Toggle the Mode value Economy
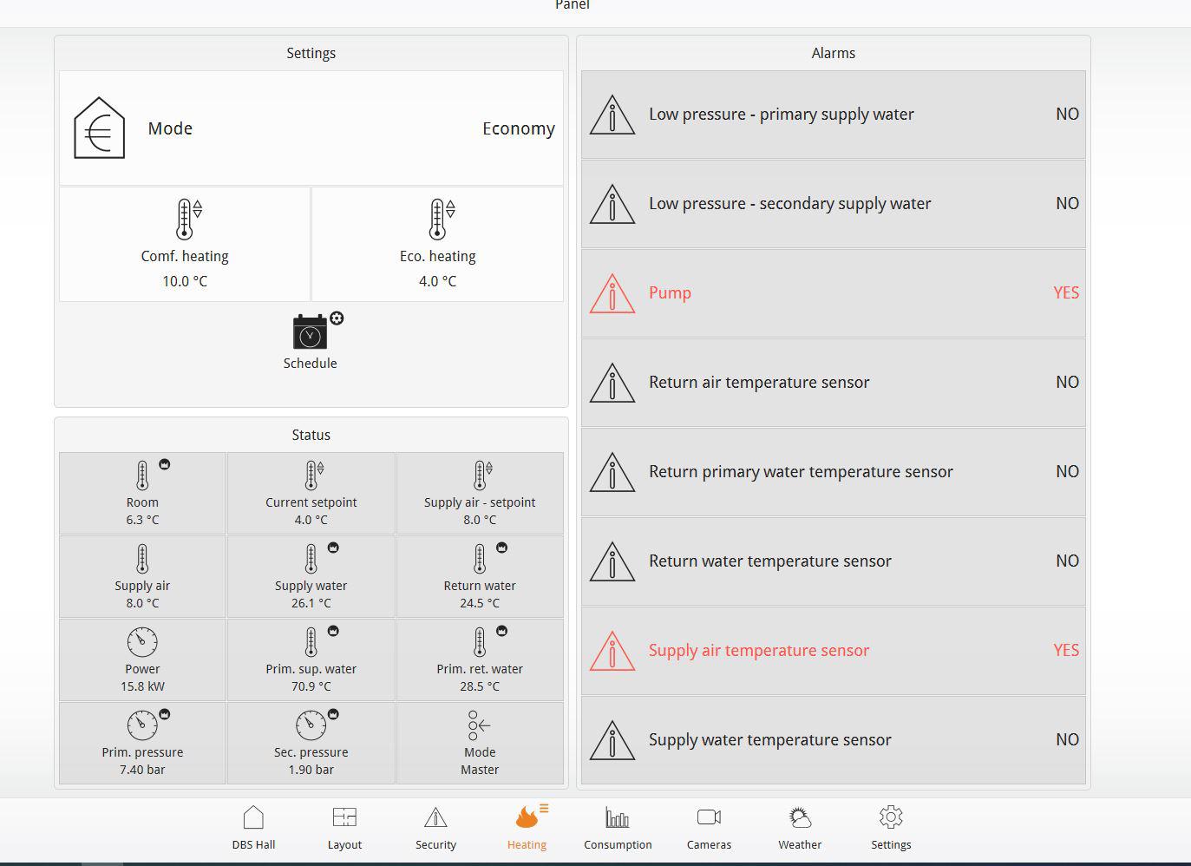 click(518, 128)
